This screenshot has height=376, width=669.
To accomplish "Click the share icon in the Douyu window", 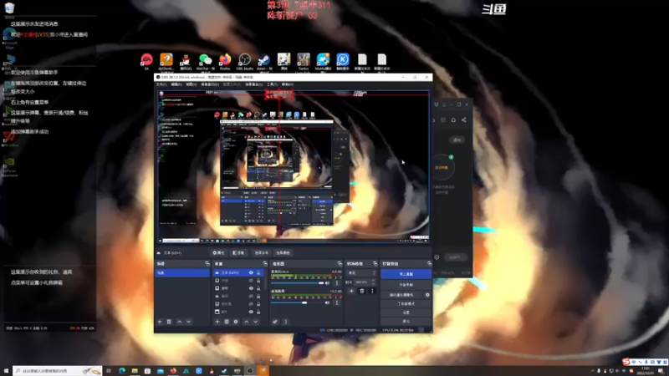I will pos(464,120).
